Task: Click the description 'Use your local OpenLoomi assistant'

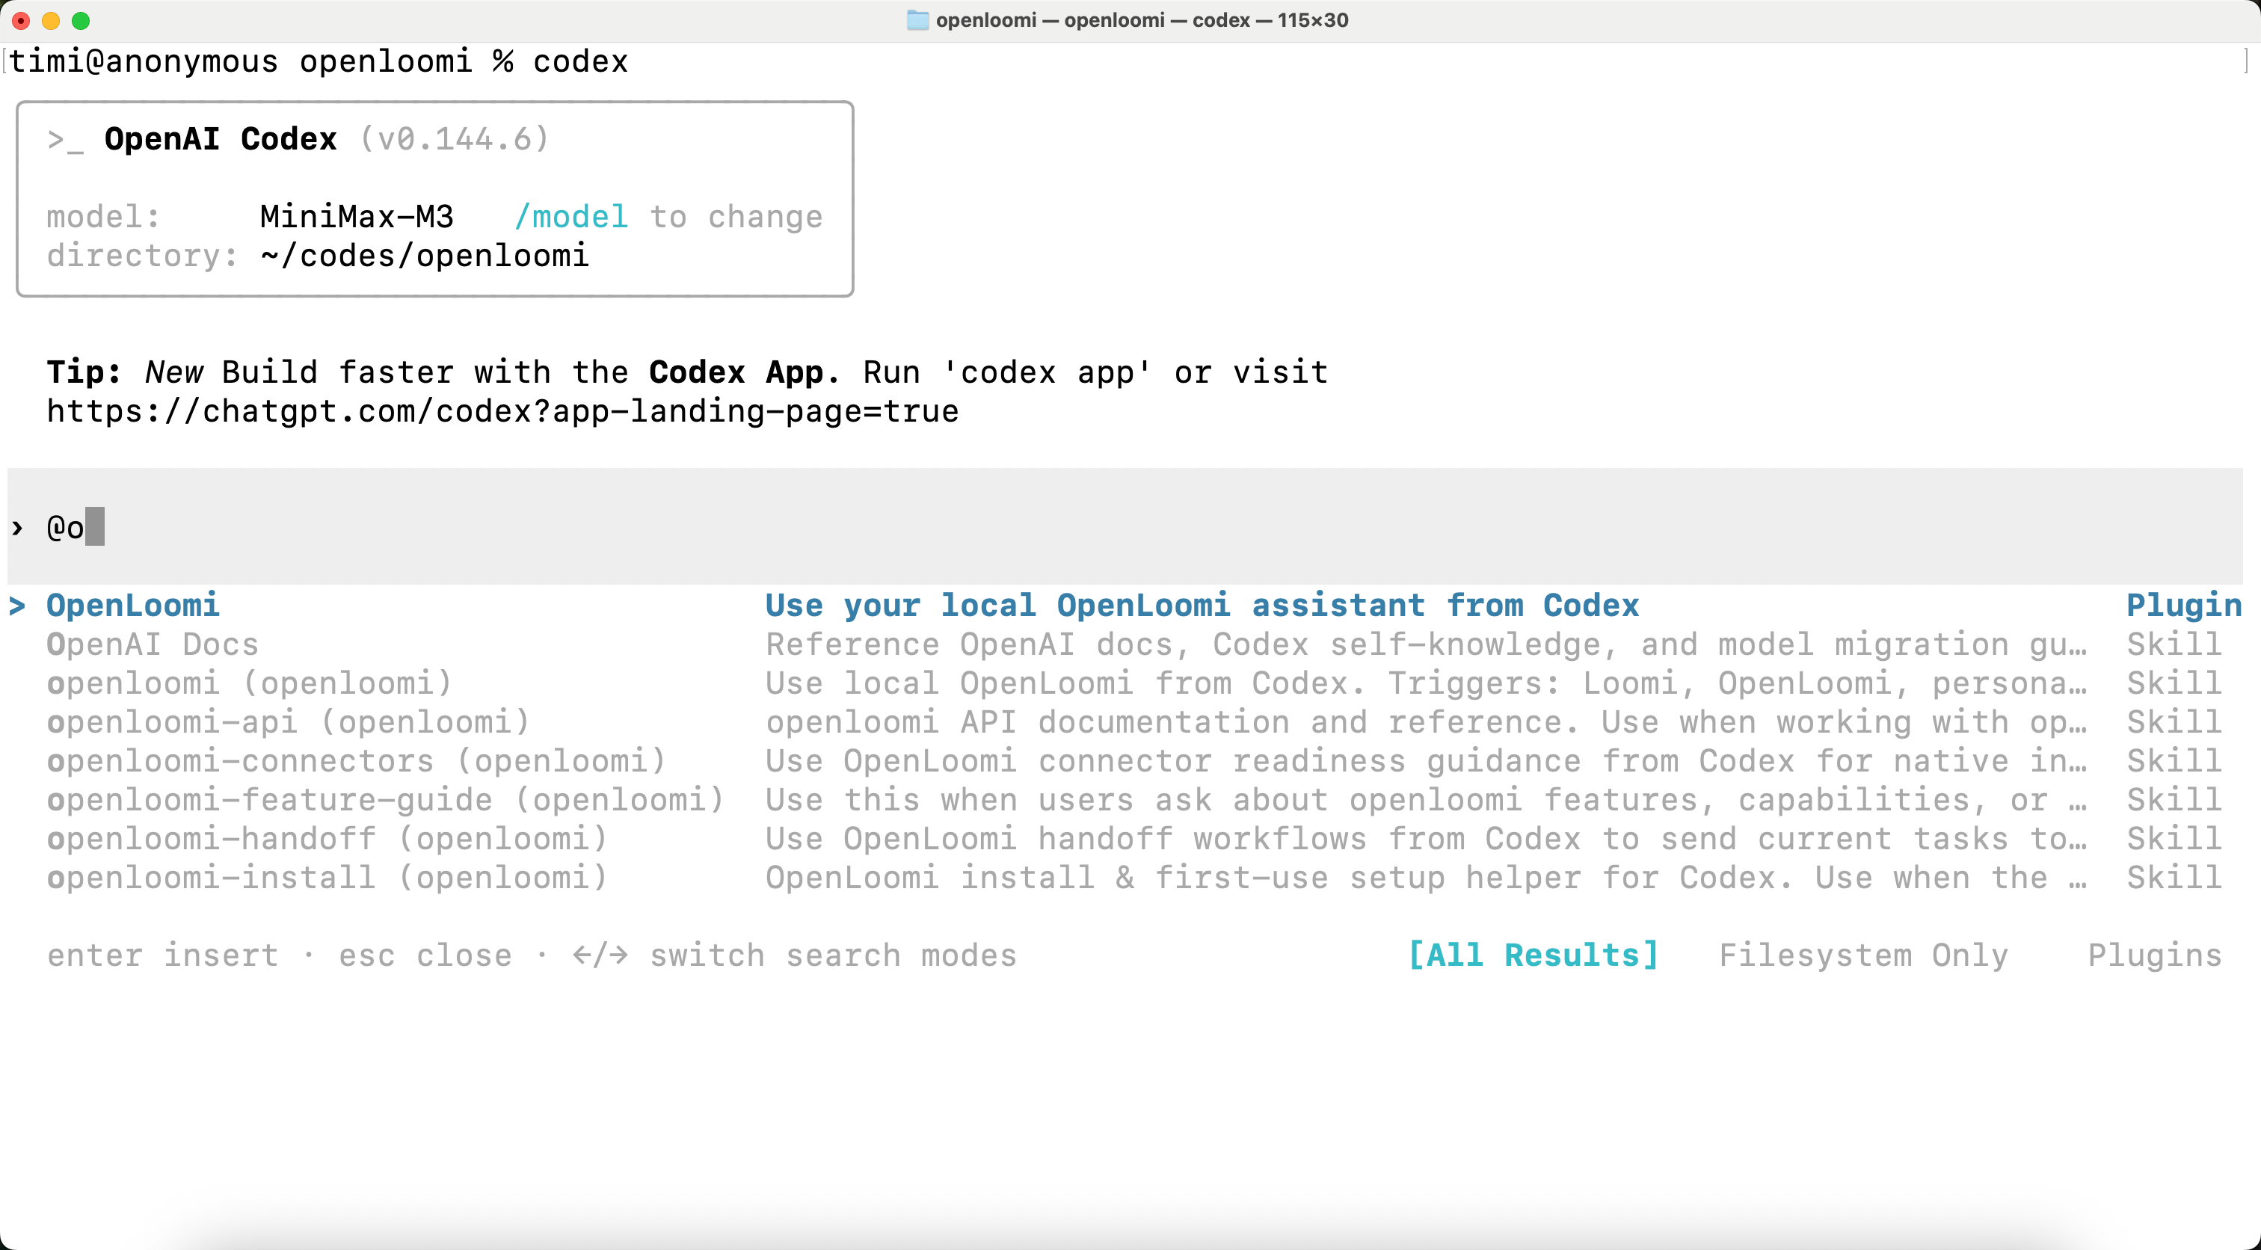Action: tap(1202, 606)
